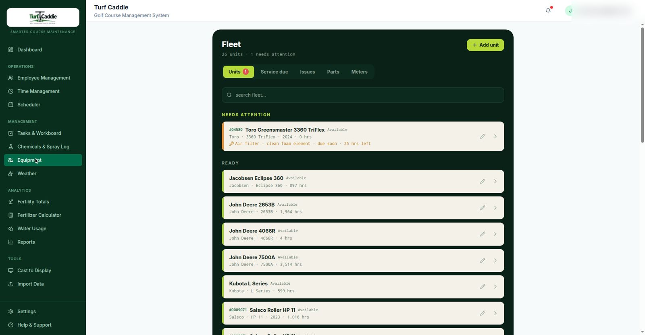645x335 pixels.
Task: Open Tasks & Workboard
Action: coord(43,133)
